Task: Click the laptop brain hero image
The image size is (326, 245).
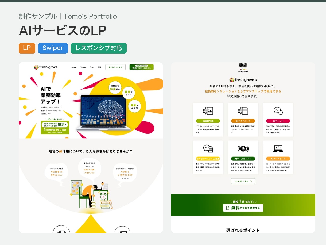Action: 104,113
